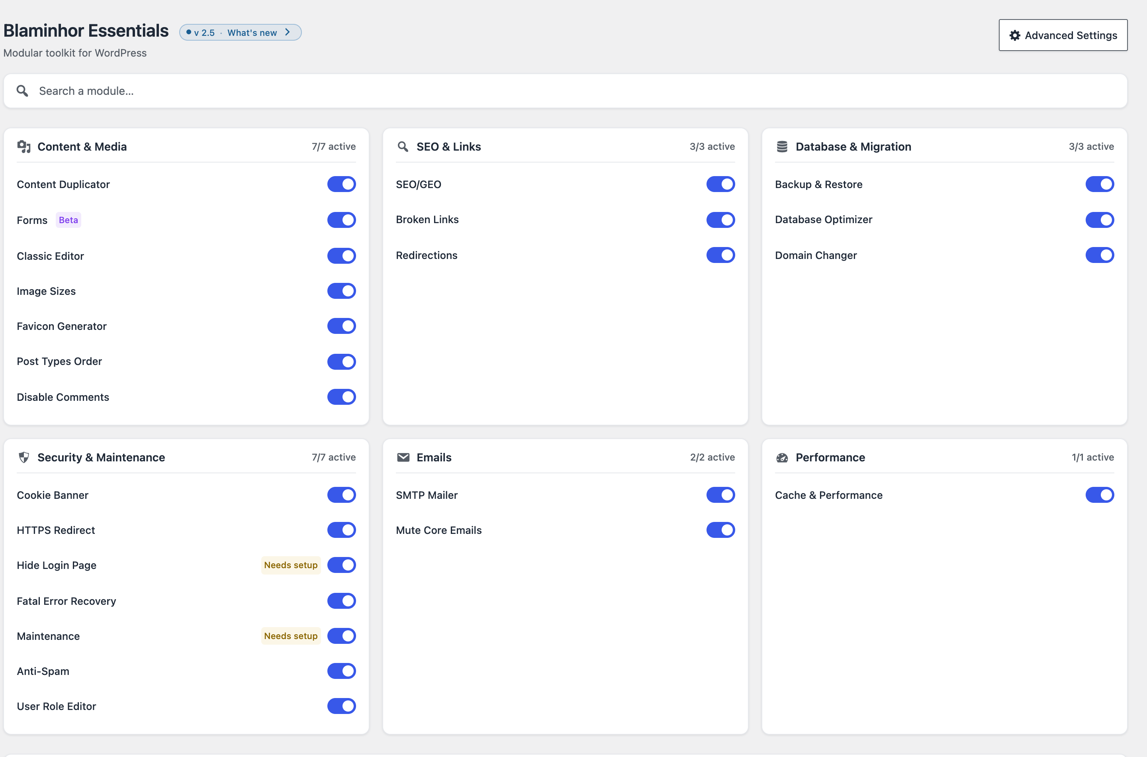
Task: Disable the Maintenance module
Action: tap(342, 636)
